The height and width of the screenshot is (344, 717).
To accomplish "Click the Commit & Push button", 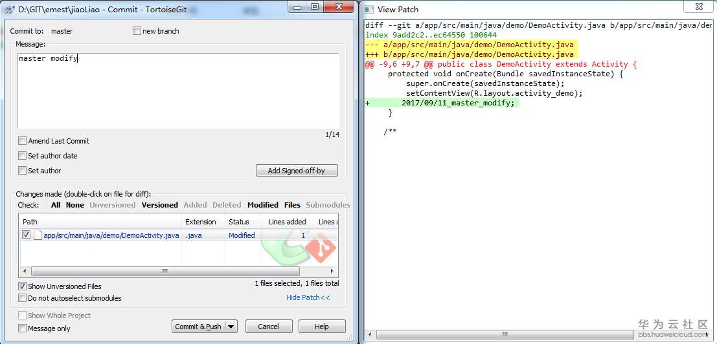I will coord(198,326).
